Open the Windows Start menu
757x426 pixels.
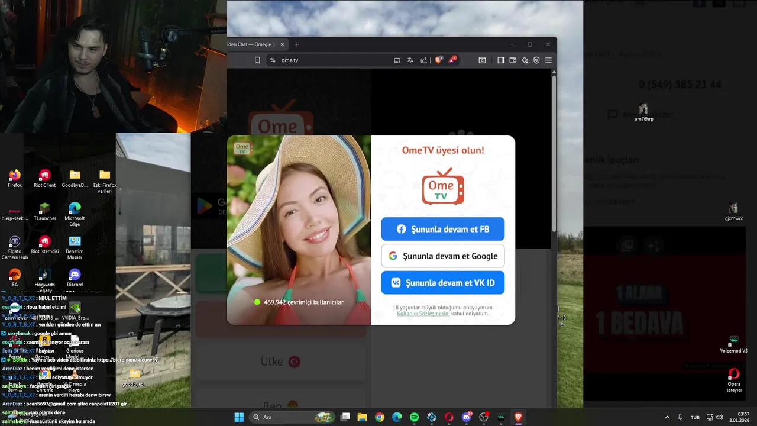[x=239, y=417]
